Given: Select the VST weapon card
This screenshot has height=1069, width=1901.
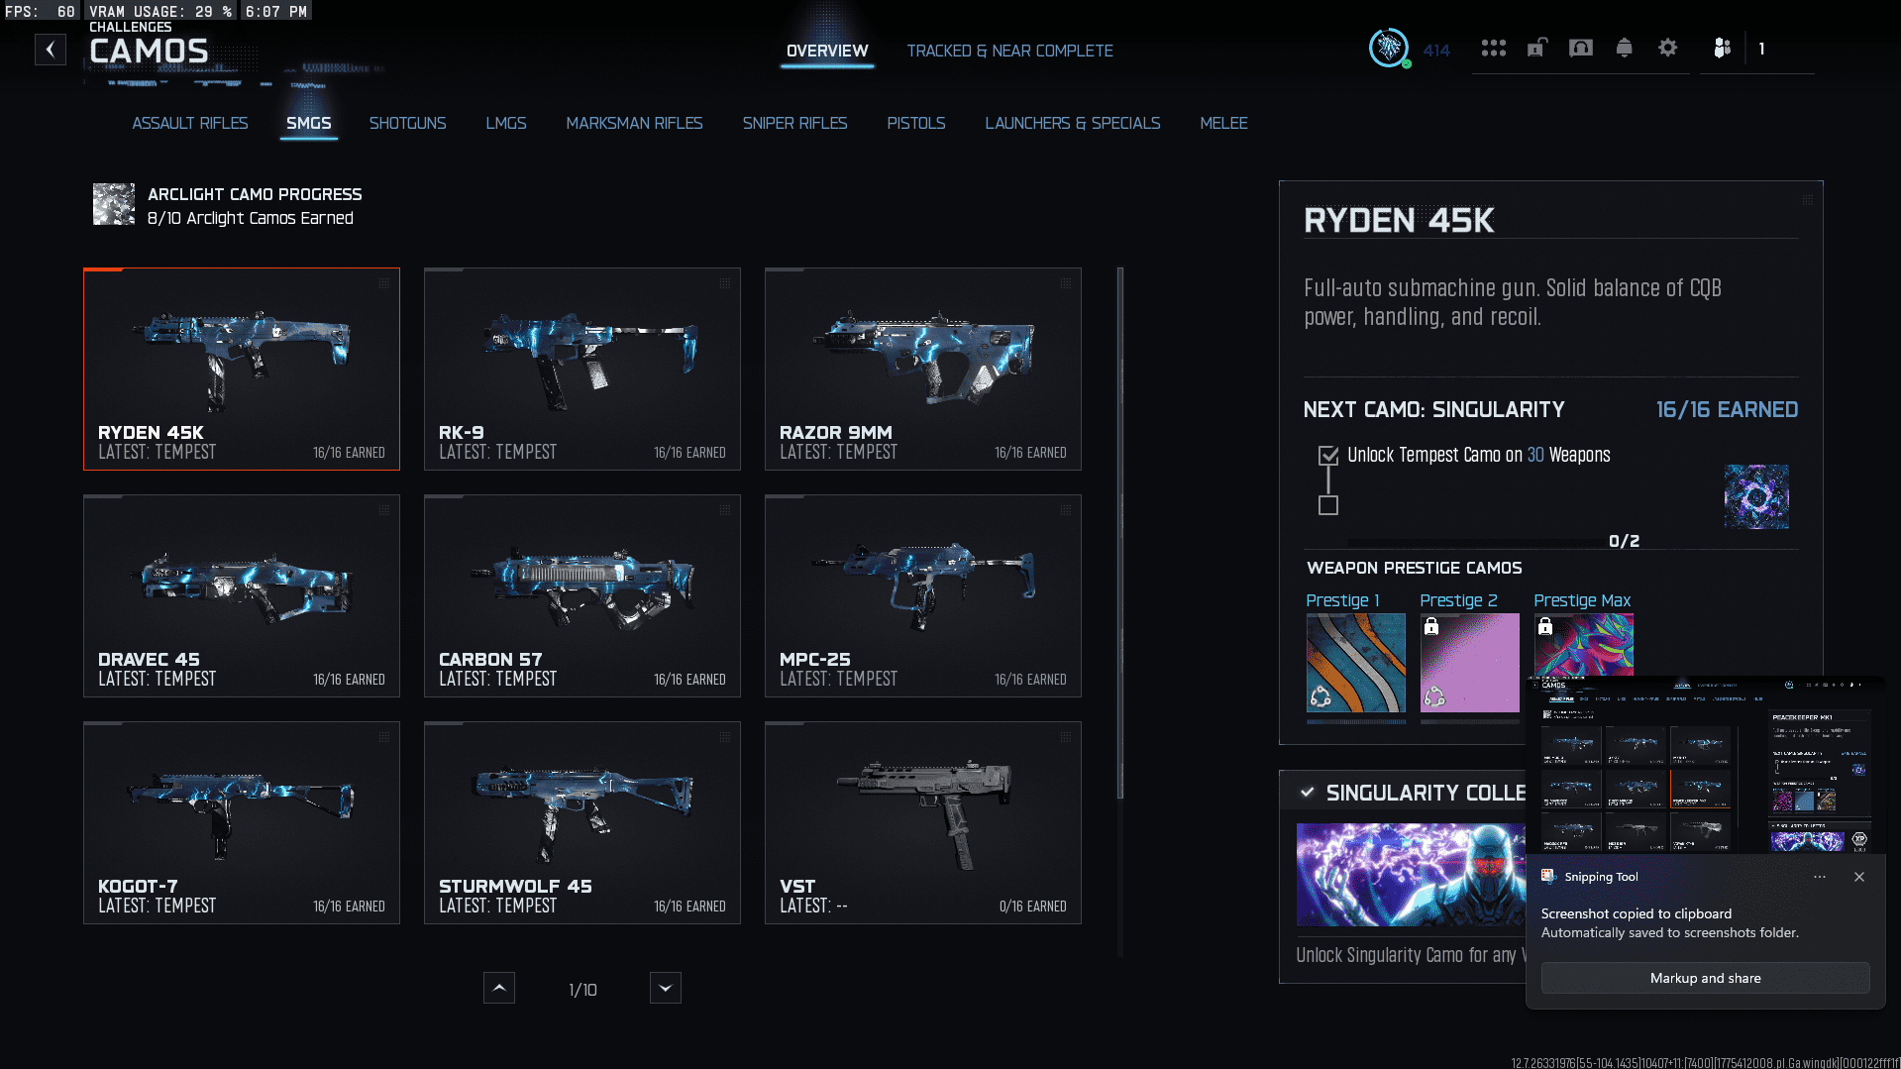Looking at the screenshot, I should click(922, 822).
